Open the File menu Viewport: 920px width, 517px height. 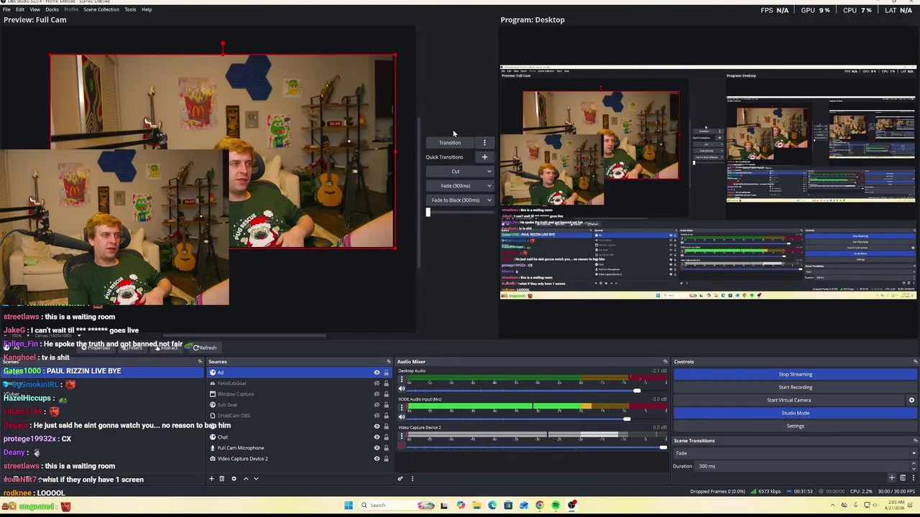point(6,9)
